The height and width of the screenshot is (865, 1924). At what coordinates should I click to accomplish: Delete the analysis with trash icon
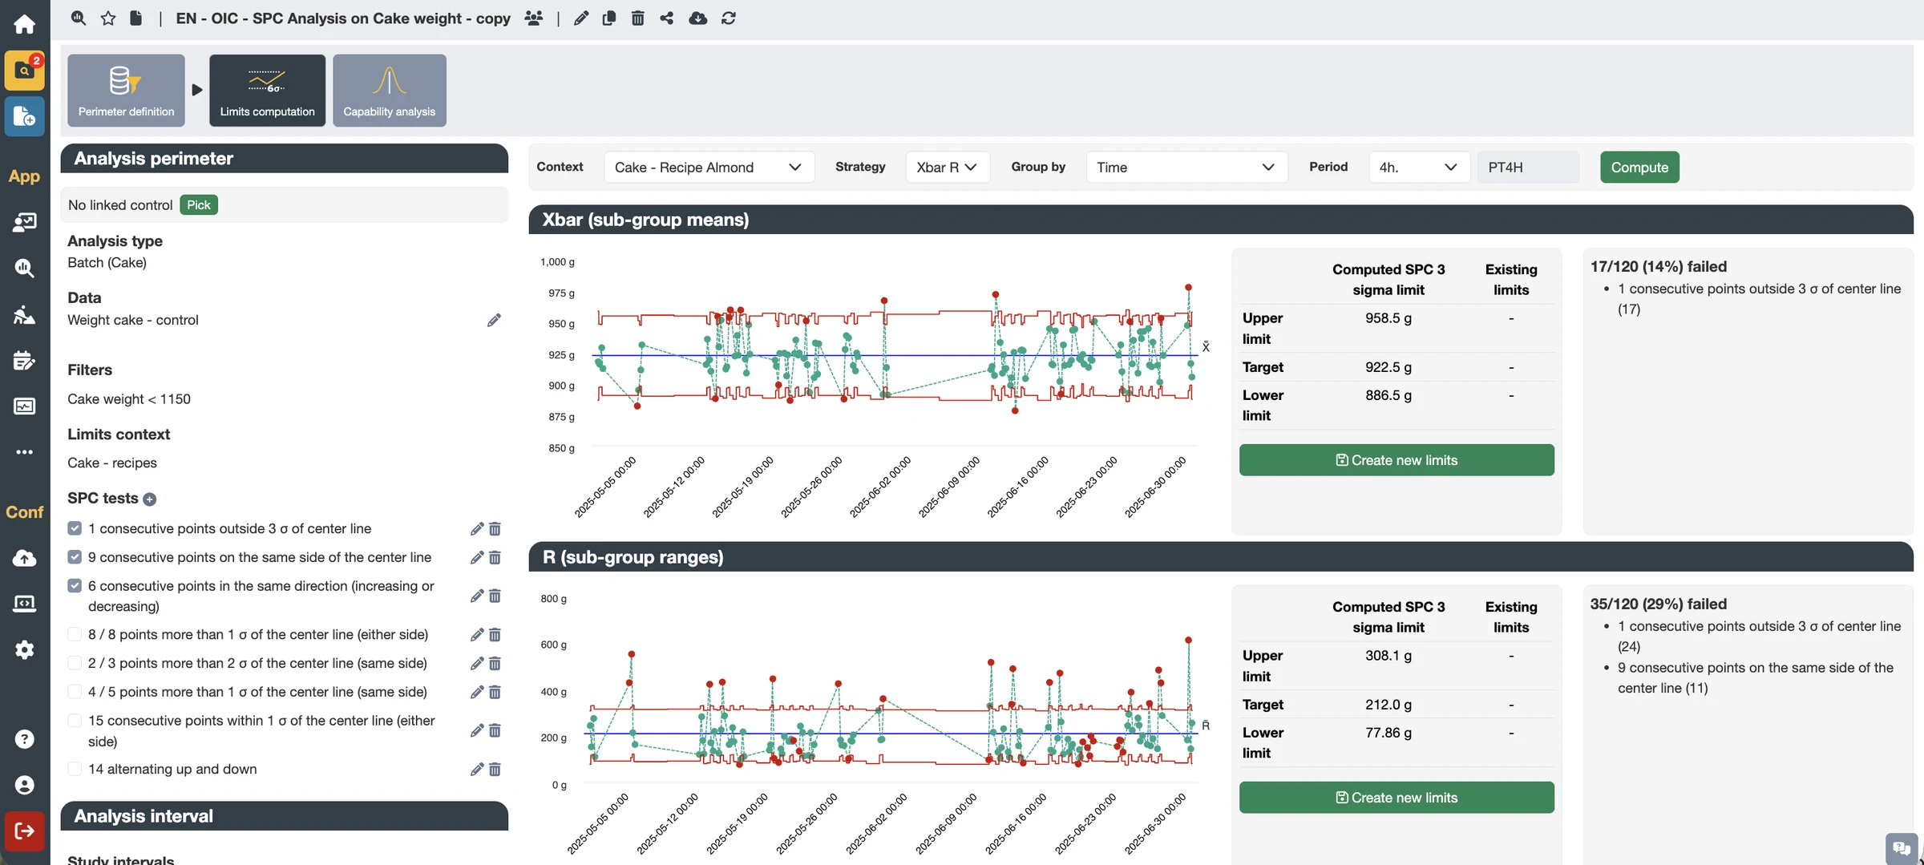click(x=638, y=18)
